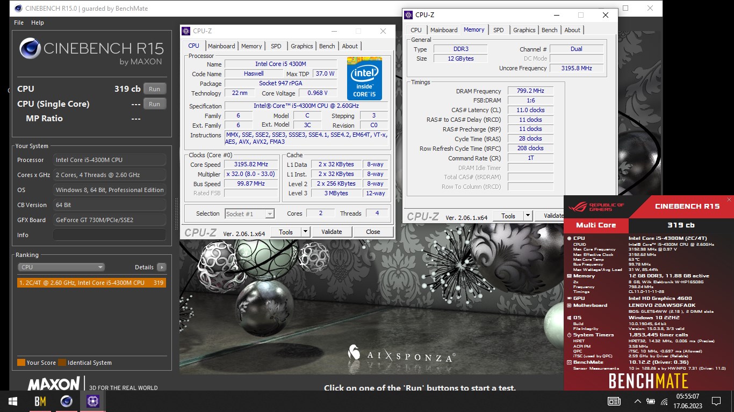Open the Help menu in Cinebench

(38, 23)
